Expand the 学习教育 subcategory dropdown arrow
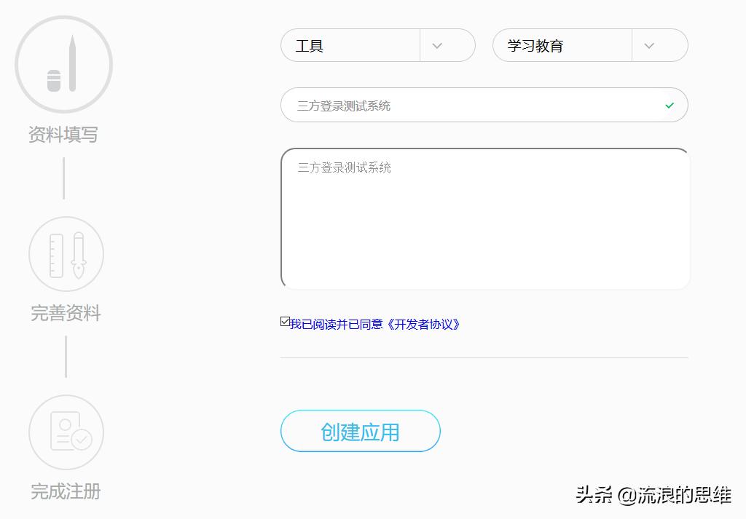The image size is (746, 519). pyautogui.click(x=649, y=46)
